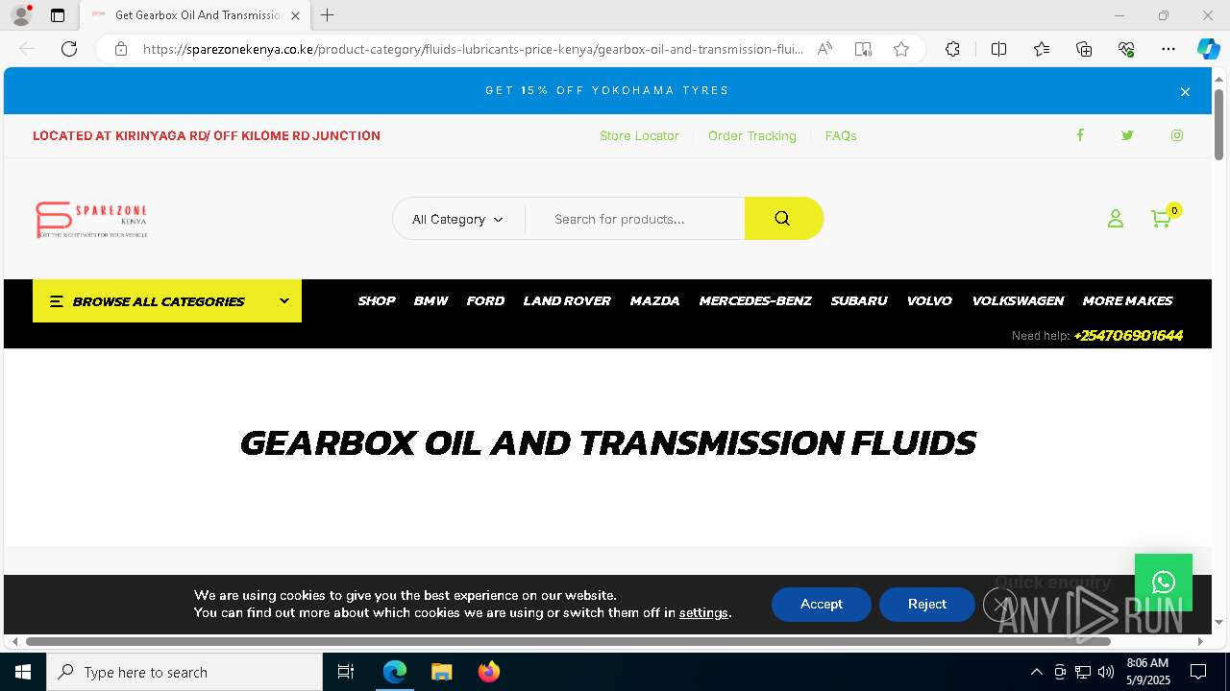Click the taskbar search box

(184, 672)
